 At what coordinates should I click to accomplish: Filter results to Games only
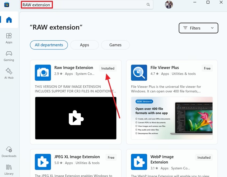(x=115, y=45)
